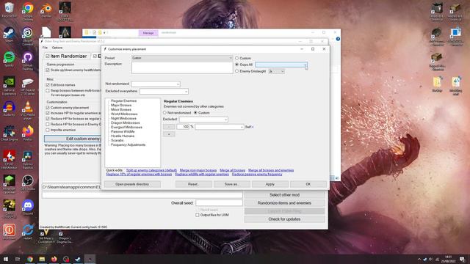The height and width of the screenshot is (264, 470).
Task: Open the Excluded dropdown for Regular Enemies
Action: click(203, 120)
